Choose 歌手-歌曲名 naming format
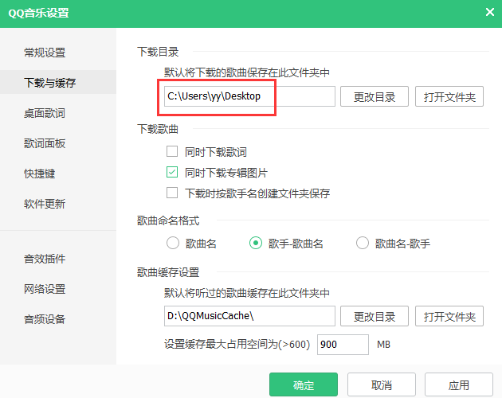The image size is (502, 398). point(256,244)
